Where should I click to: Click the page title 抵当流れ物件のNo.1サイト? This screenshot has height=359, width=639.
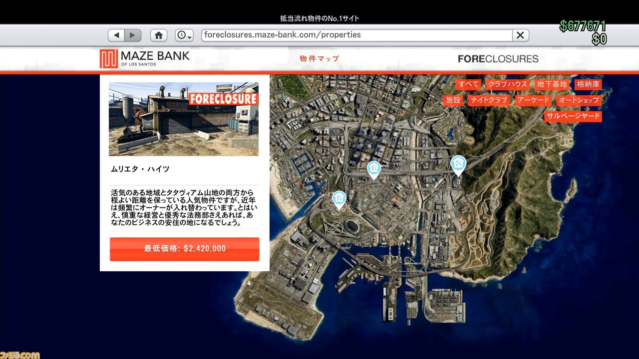(319, 18)
